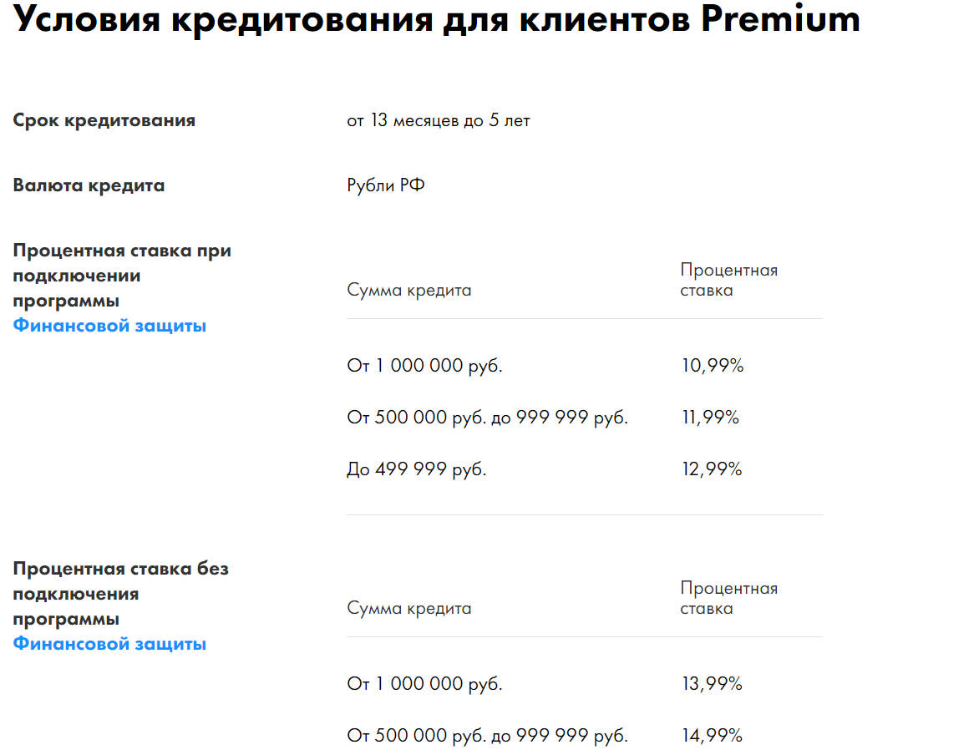Screen dimensions: 979x755
Task: Select the 11,99% interest rate
Action: click(x=711, y=418)
